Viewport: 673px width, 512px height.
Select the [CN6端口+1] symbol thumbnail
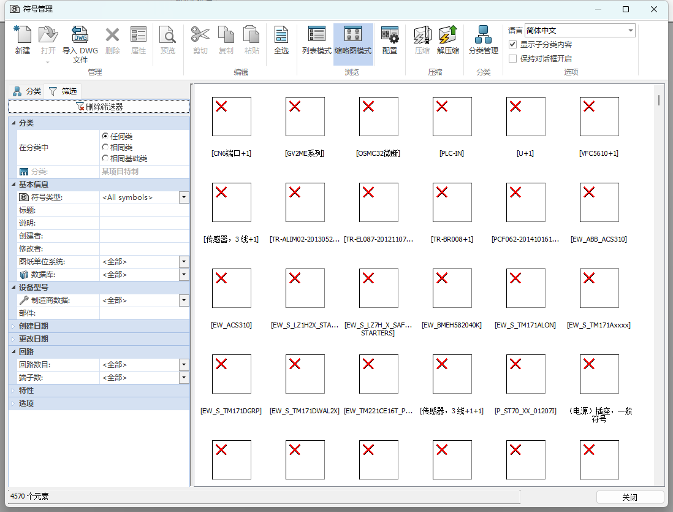[x=231, y=117]
